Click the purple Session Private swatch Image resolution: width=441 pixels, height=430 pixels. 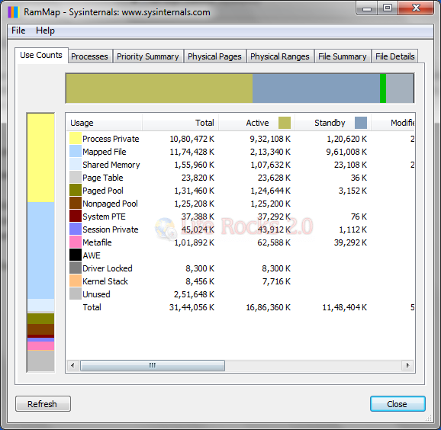76,229
